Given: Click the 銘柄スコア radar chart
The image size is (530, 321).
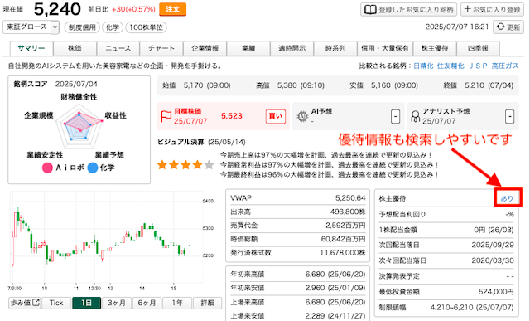Looking at the screenshot, I should point(79,127).
